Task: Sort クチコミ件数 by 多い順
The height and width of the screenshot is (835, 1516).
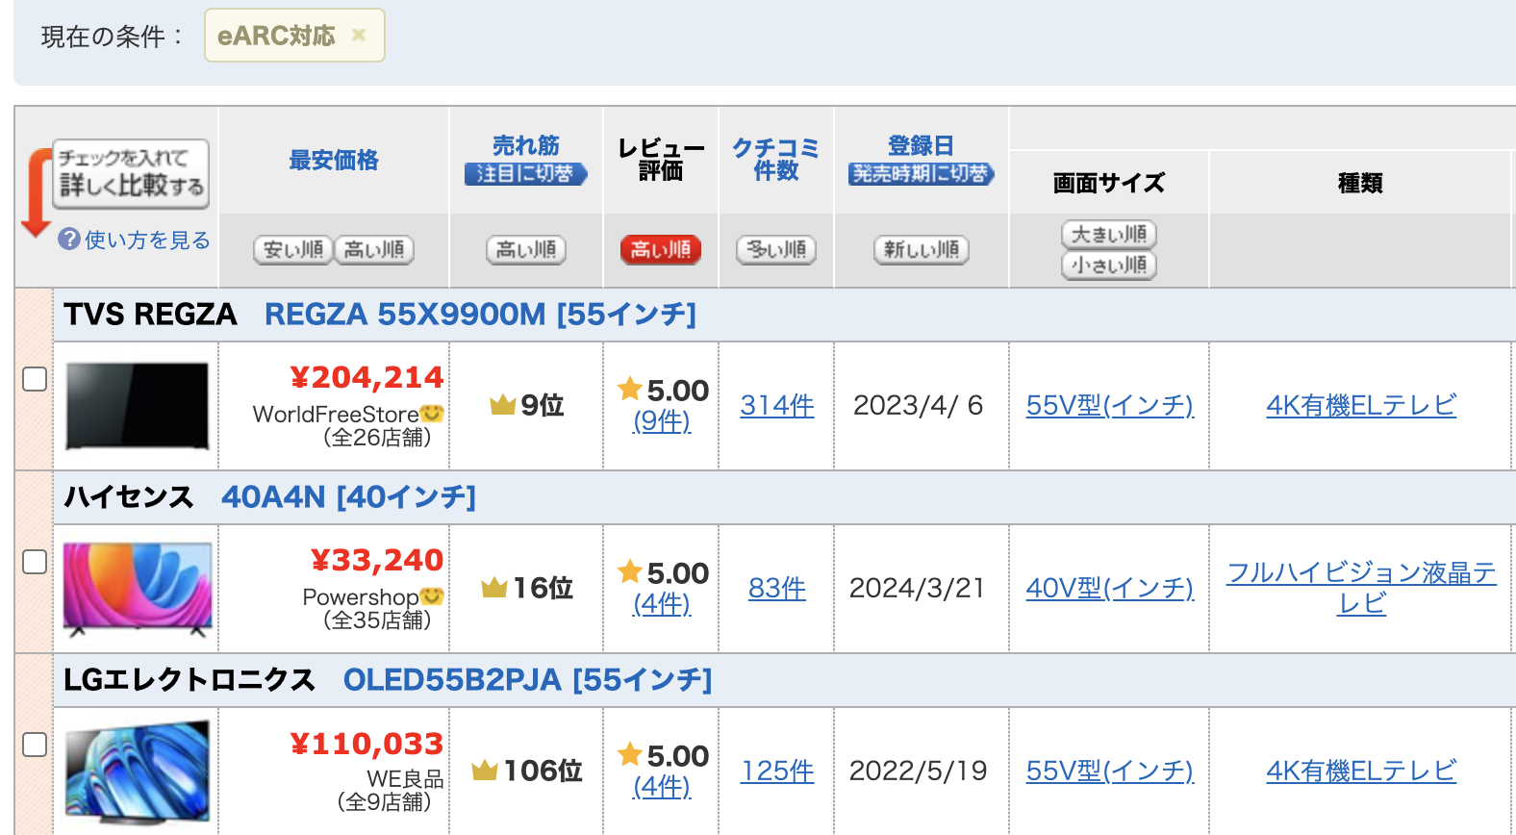Action: (x=776, y=250)
